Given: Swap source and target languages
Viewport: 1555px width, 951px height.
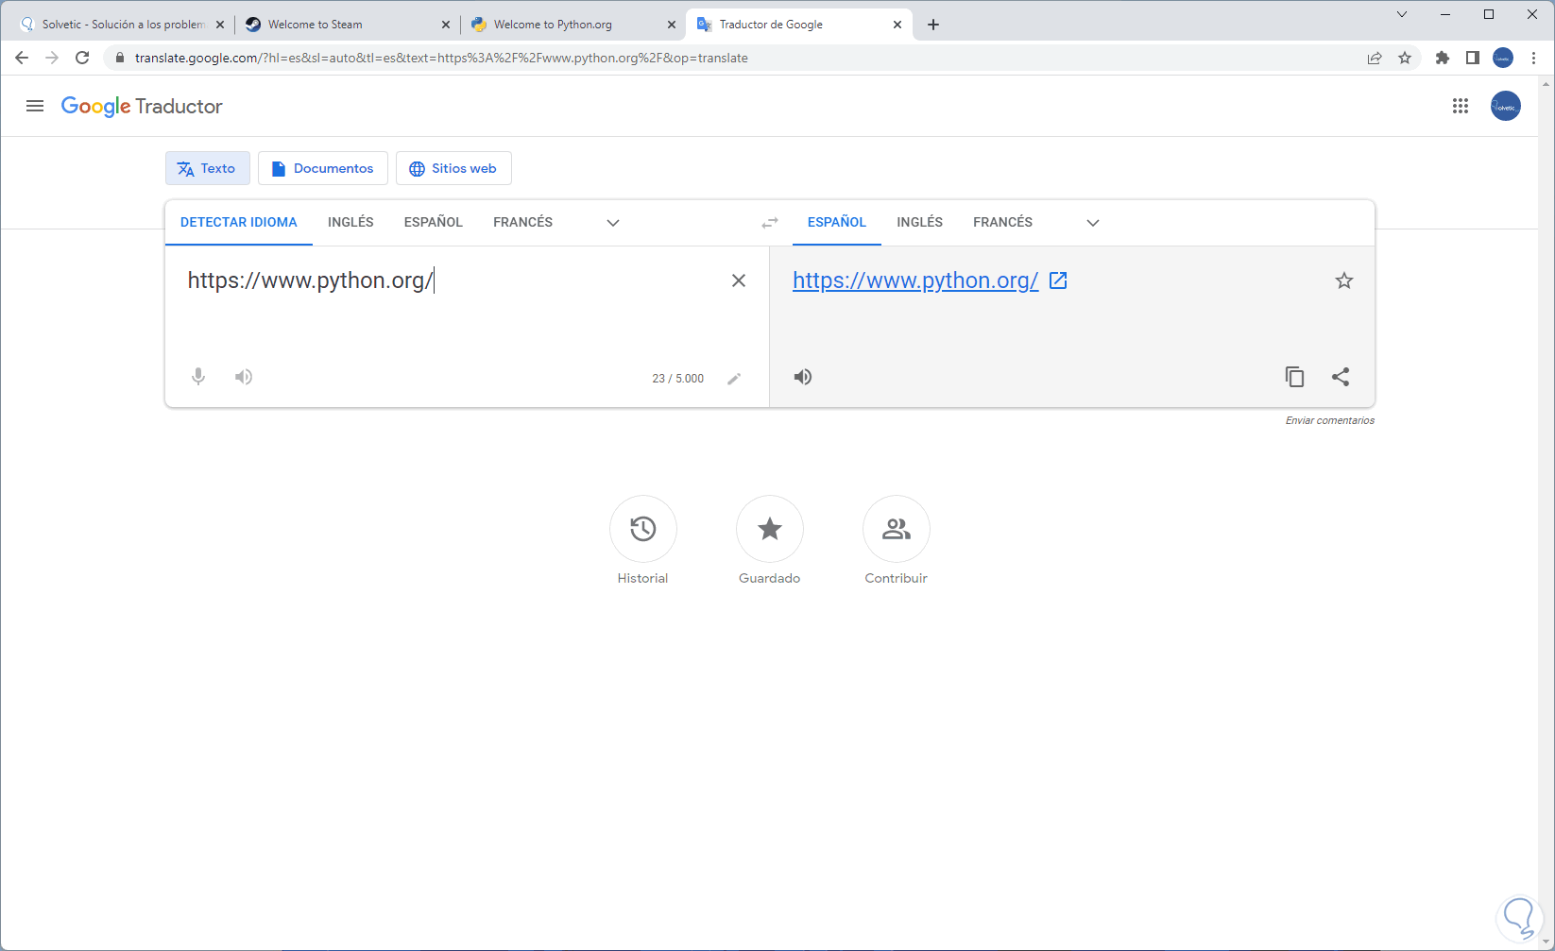Looking at the screenshot, I should click(770, 223).
